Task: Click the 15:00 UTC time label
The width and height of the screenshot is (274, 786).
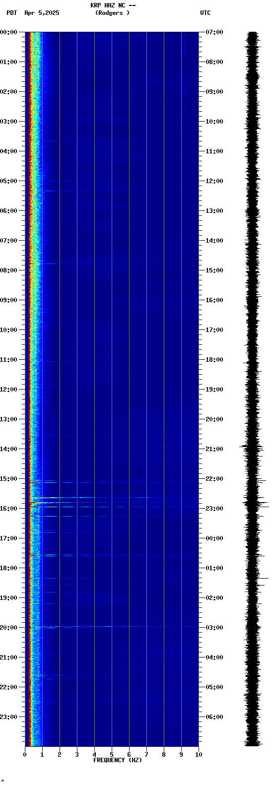Action: pyautogui.click(x=214, y=270)
